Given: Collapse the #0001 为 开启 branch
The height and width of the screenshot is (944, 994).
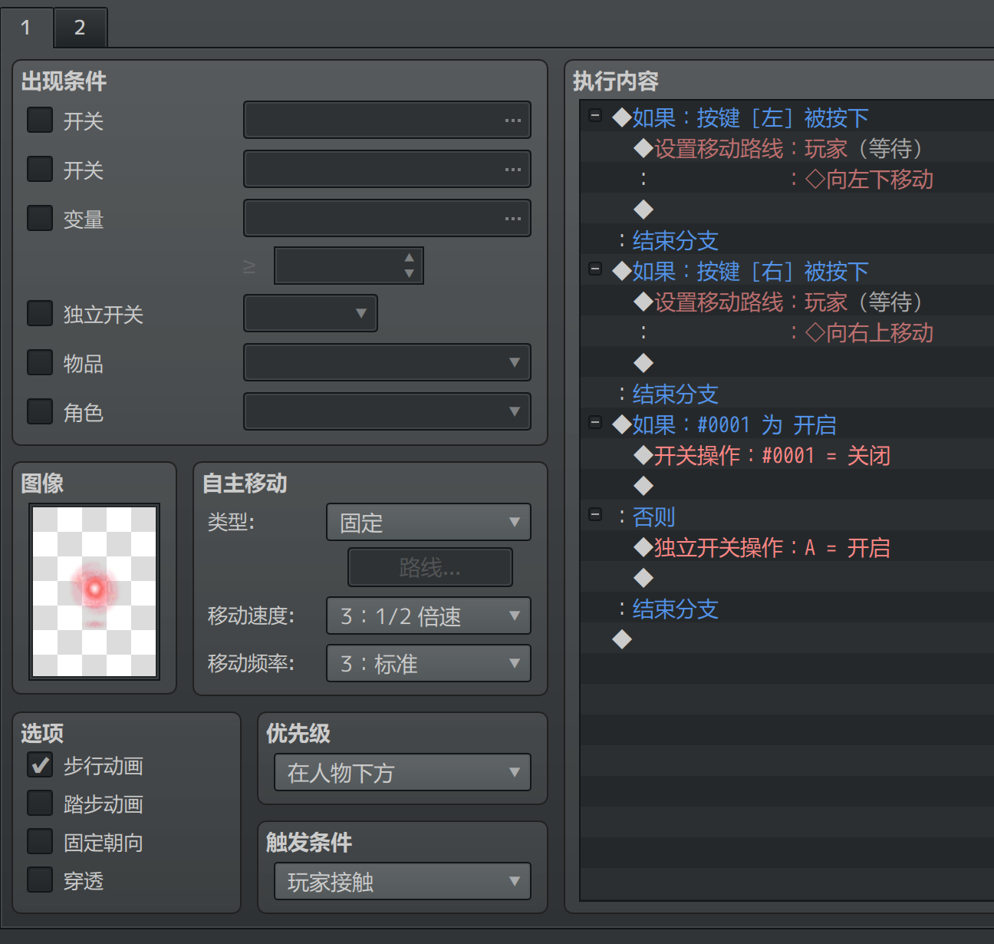Looking at the screenshot, I should pos(595,423).
